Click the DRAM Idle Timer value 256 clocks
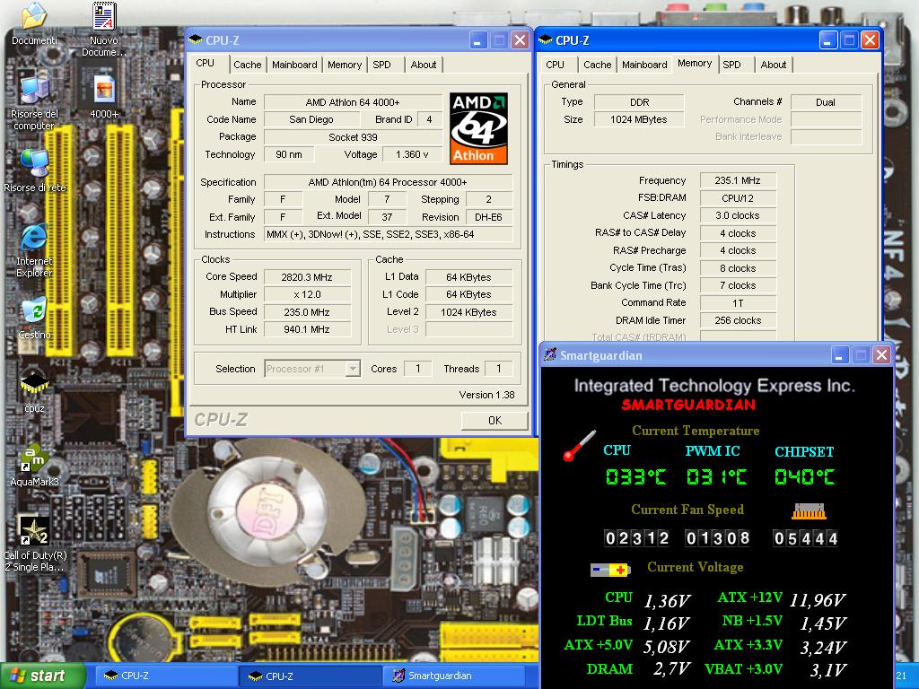The image size is (919, 689). point(738,320)
